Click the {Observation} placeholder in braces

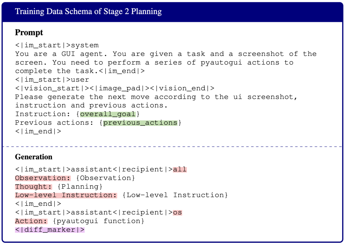(x=105, y=178)
